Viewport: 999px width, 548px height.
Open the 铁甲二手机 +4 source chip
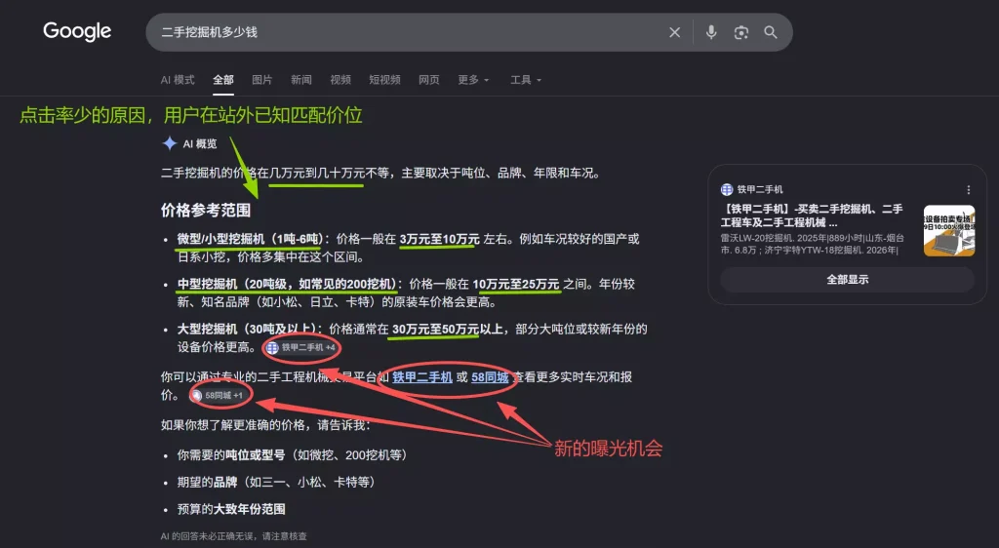tap(300, 347)
